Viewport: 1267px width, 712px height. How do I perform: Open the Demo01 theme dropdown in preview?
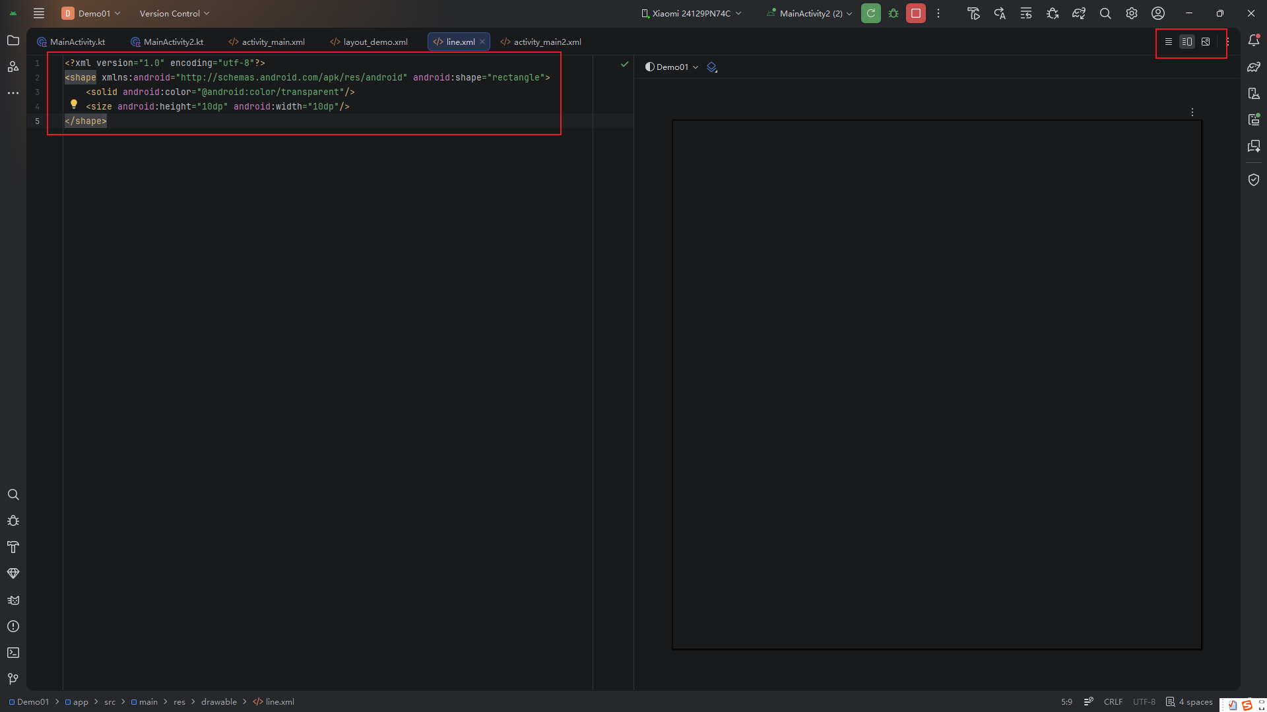[672, 67]
